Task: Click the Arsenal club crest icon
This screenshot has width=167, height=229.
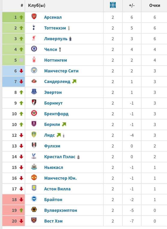Action: point(34,17)
